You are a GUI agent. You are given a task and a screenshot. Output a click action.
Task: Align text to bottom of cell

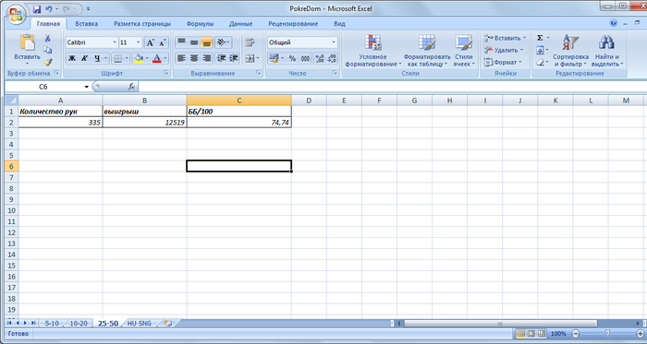click(x=207, y=42)
